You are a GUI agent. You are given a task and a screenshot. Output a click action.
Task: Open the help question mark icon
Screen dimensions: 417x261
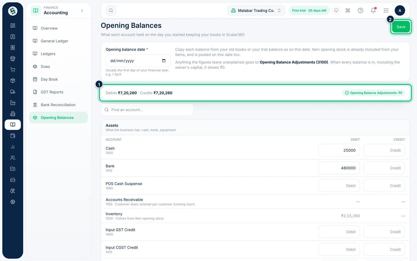pyautogui.click(x=360, y=10)
